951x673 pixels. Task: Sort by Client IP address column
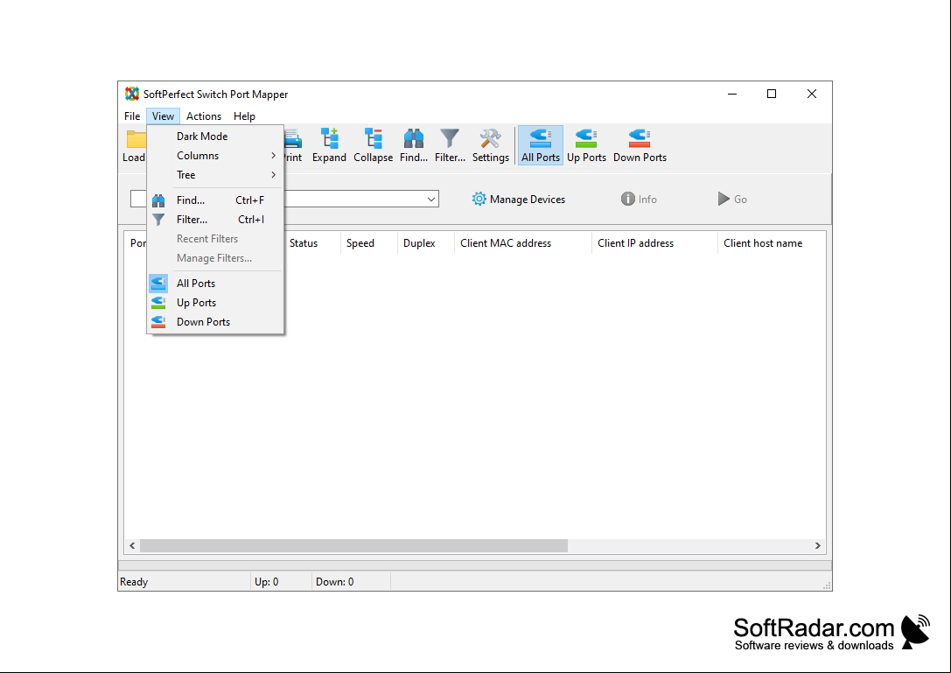pyautogui.click(x=654, y=243)
